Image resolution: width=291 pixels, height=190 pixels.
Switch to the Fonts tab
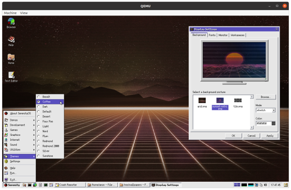(212, 35)
